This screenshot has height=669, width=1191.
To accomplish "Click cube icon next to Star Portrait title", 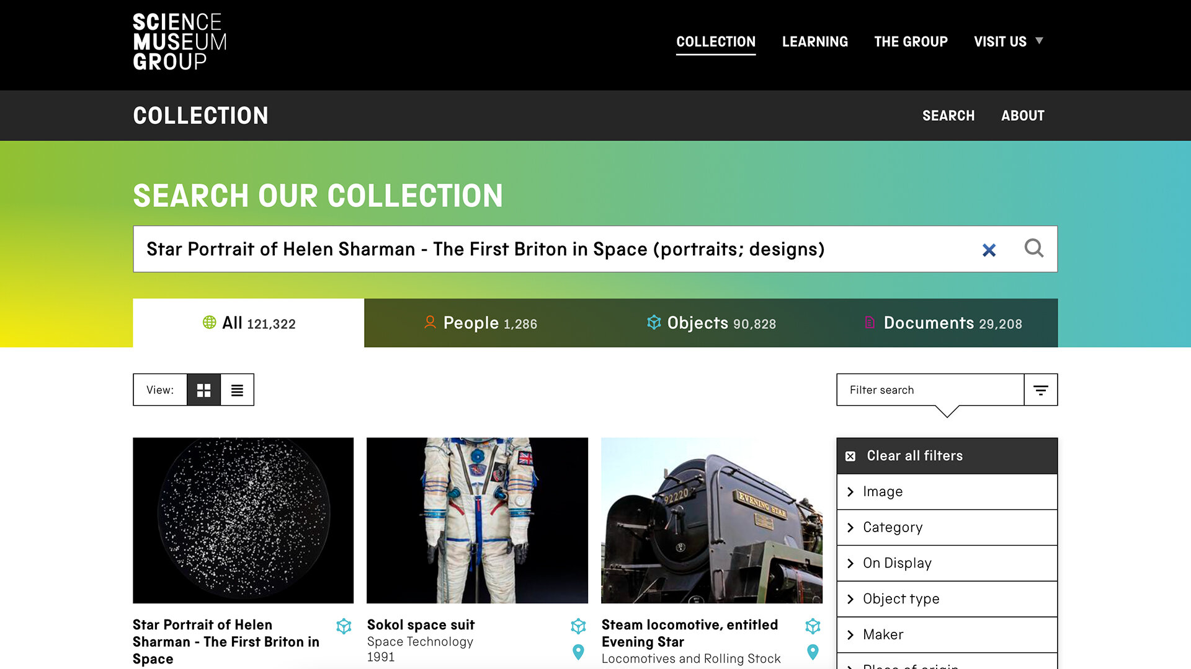I will 344,626.
